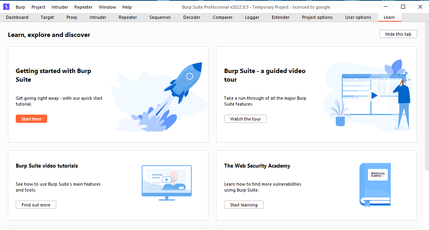
Task: Click the Find out more button
Action: click(36, 205)
